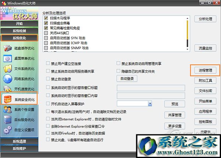The image size is (221, 158).
Task: Check 当关闭Firefox时自动清除历史数据
Action: (48, 133)
